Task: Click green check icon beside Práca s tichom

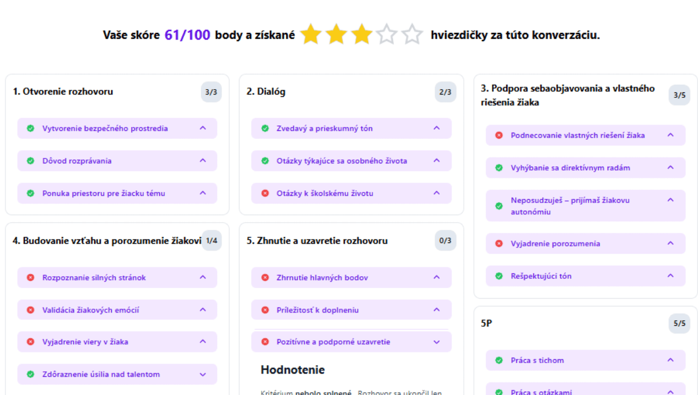Action: [499, 360]
